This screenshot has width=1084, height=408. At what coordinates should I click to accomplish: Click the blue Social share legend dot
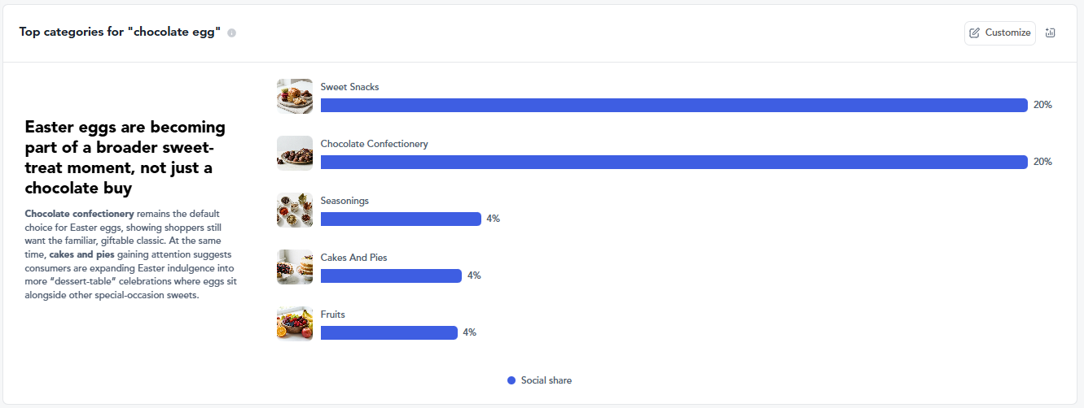click(511, 380)
